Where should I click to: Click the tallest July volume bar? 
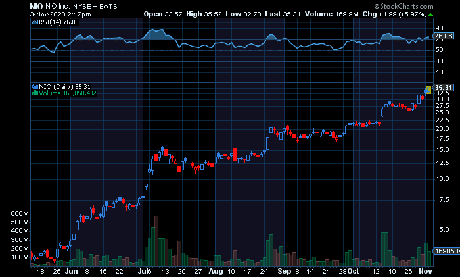coord(156,241)
